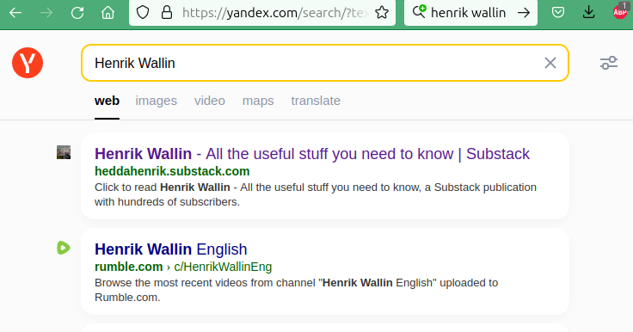Viewport: 633px width, 332px height.
Task: Open the Yandex logo home link
Action: tap(28, 63)
